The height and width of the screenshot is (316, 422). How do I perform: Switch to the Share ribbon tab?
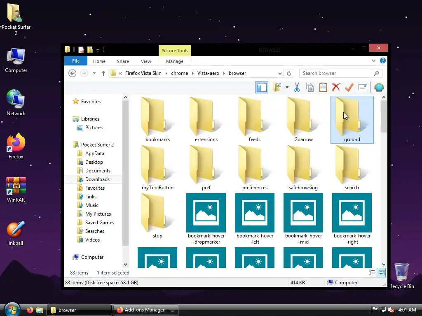pos(123,61)
